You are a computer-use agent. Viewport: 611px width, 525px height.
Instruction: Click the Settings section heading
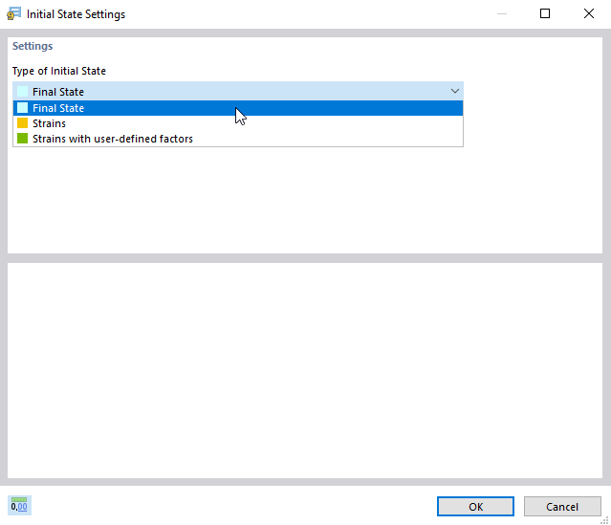coord(33,46)
